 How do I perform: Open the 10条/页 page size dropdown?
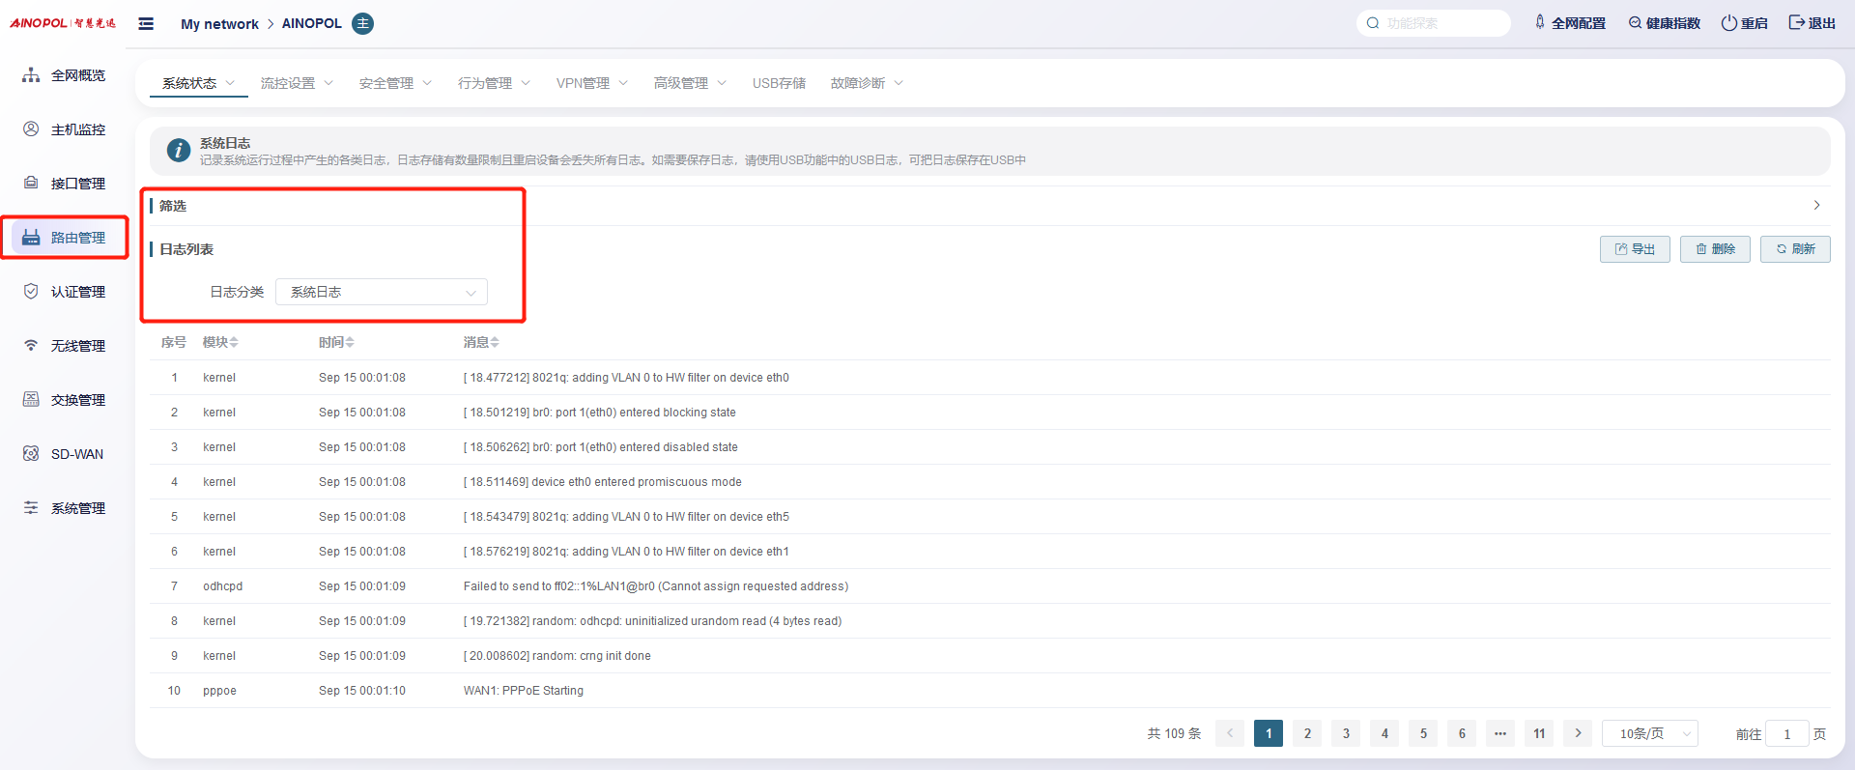[x=1650, y=733]
